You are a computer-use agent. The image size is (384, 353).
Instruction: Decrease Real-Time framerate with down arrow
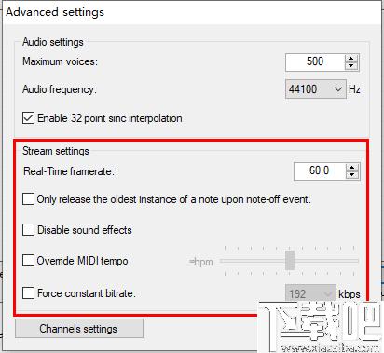tap(351, 175)
